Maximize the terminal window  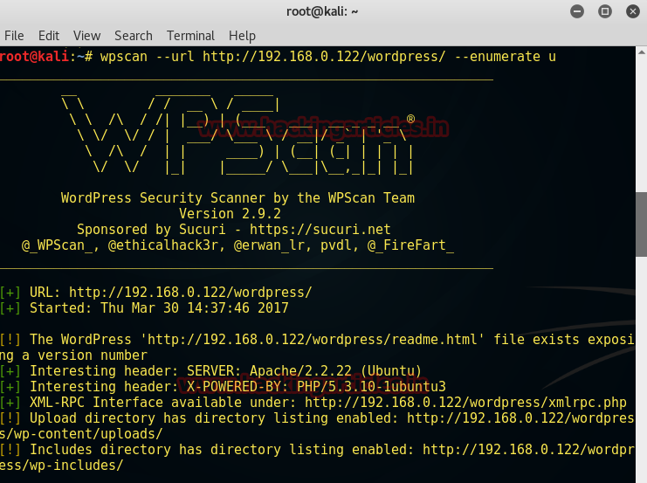(x=605, y=11)
